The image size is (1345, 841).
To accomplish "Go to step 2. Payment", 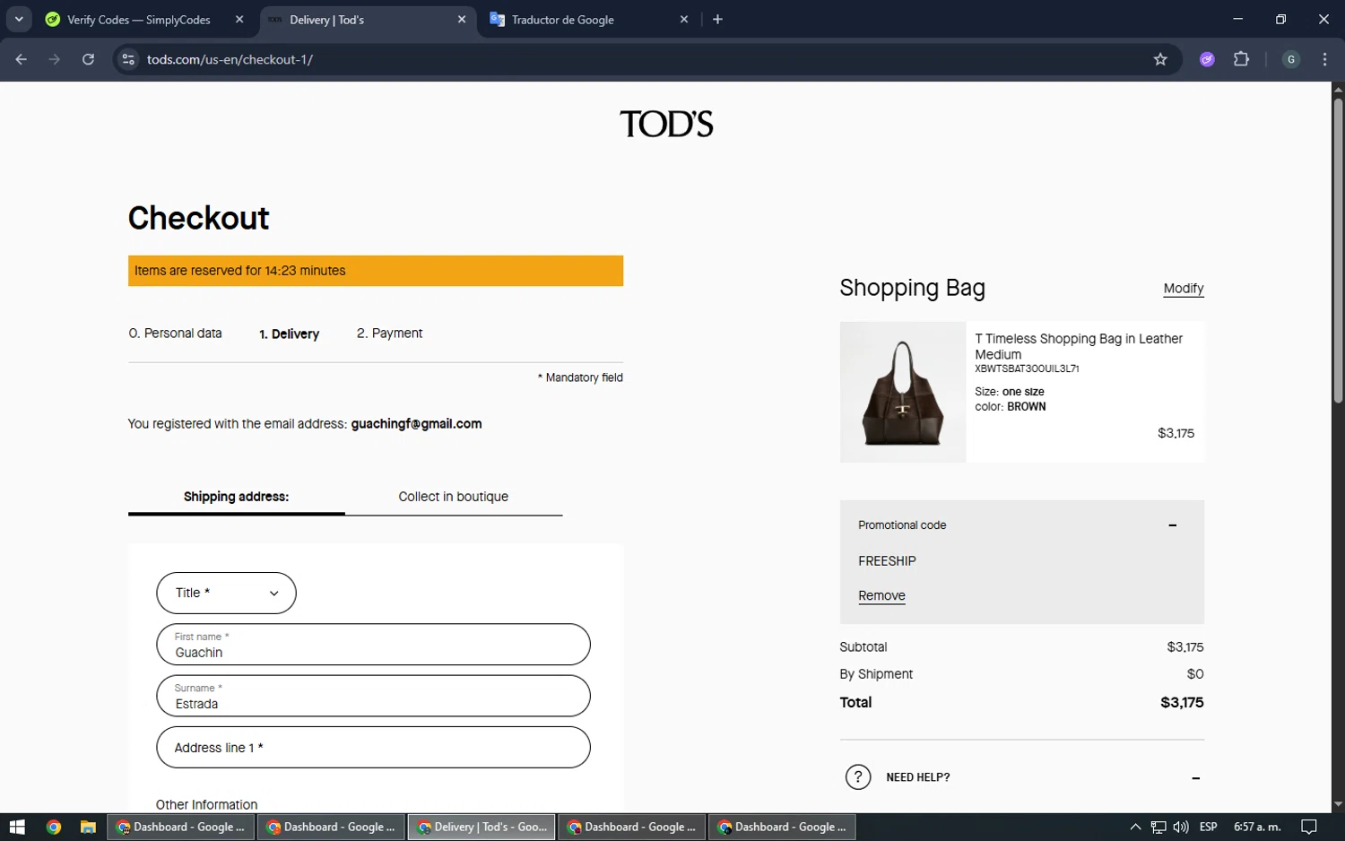I will (389, 333).
